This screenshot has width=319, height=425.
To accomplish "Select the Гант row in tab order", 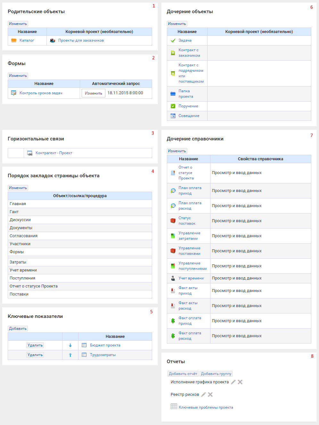I will (x=14, y=212).
